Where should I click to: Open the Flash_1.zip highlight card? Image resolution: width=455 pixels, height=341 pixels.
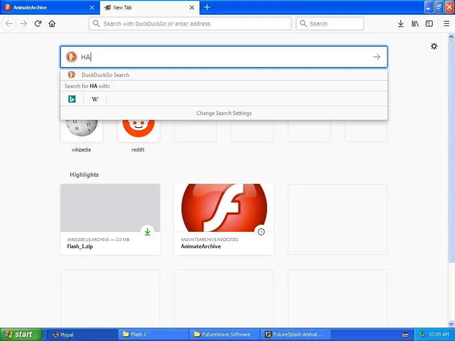pyautogui.click(x=110, y=219)
